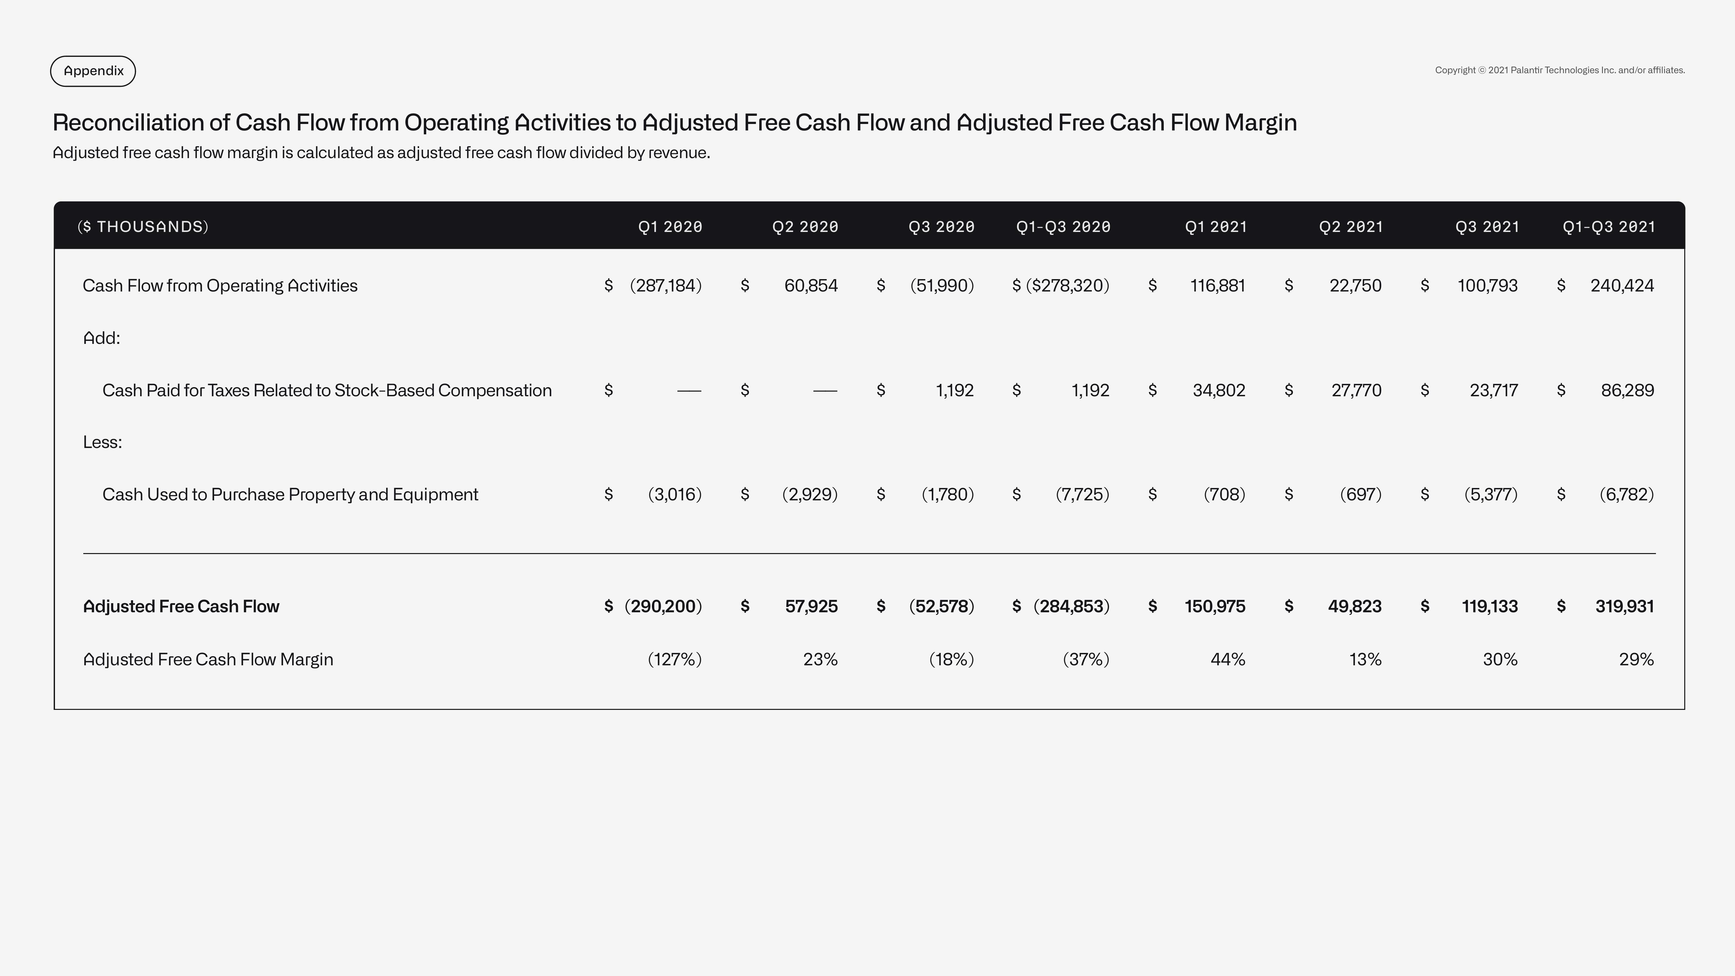Click the 23% margin value
1735x976 pixels.
tap(820, 659)
